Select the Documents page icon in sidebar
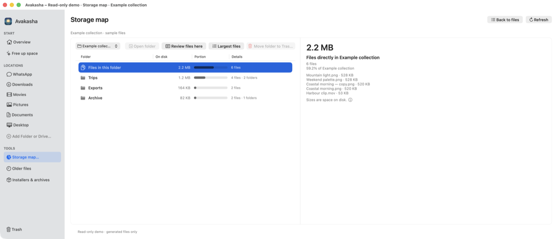Viewport: 558px width, 239px height. click(x=9, y=115)
